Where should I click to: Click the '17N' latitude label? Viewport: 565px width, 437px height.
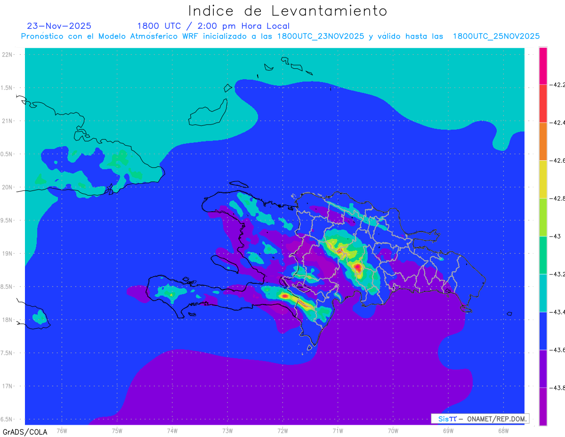8,386
